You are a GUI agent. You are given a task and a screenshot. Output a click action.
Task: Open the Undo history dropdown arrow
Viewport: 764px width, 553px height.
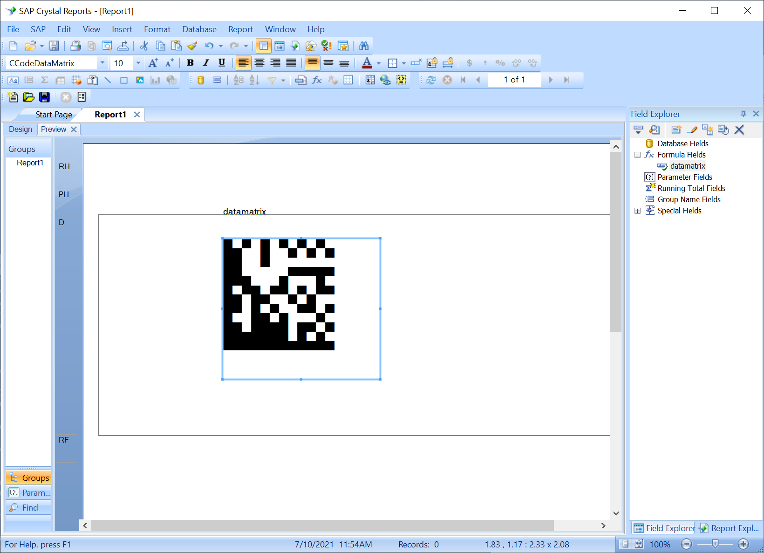(x=220, y=46)
